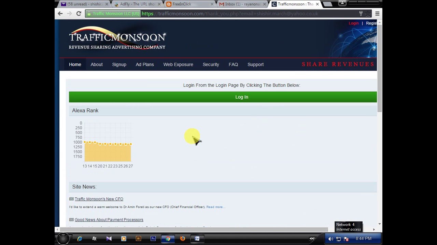Open the Ad Plans menu item

tap(145, 64)
